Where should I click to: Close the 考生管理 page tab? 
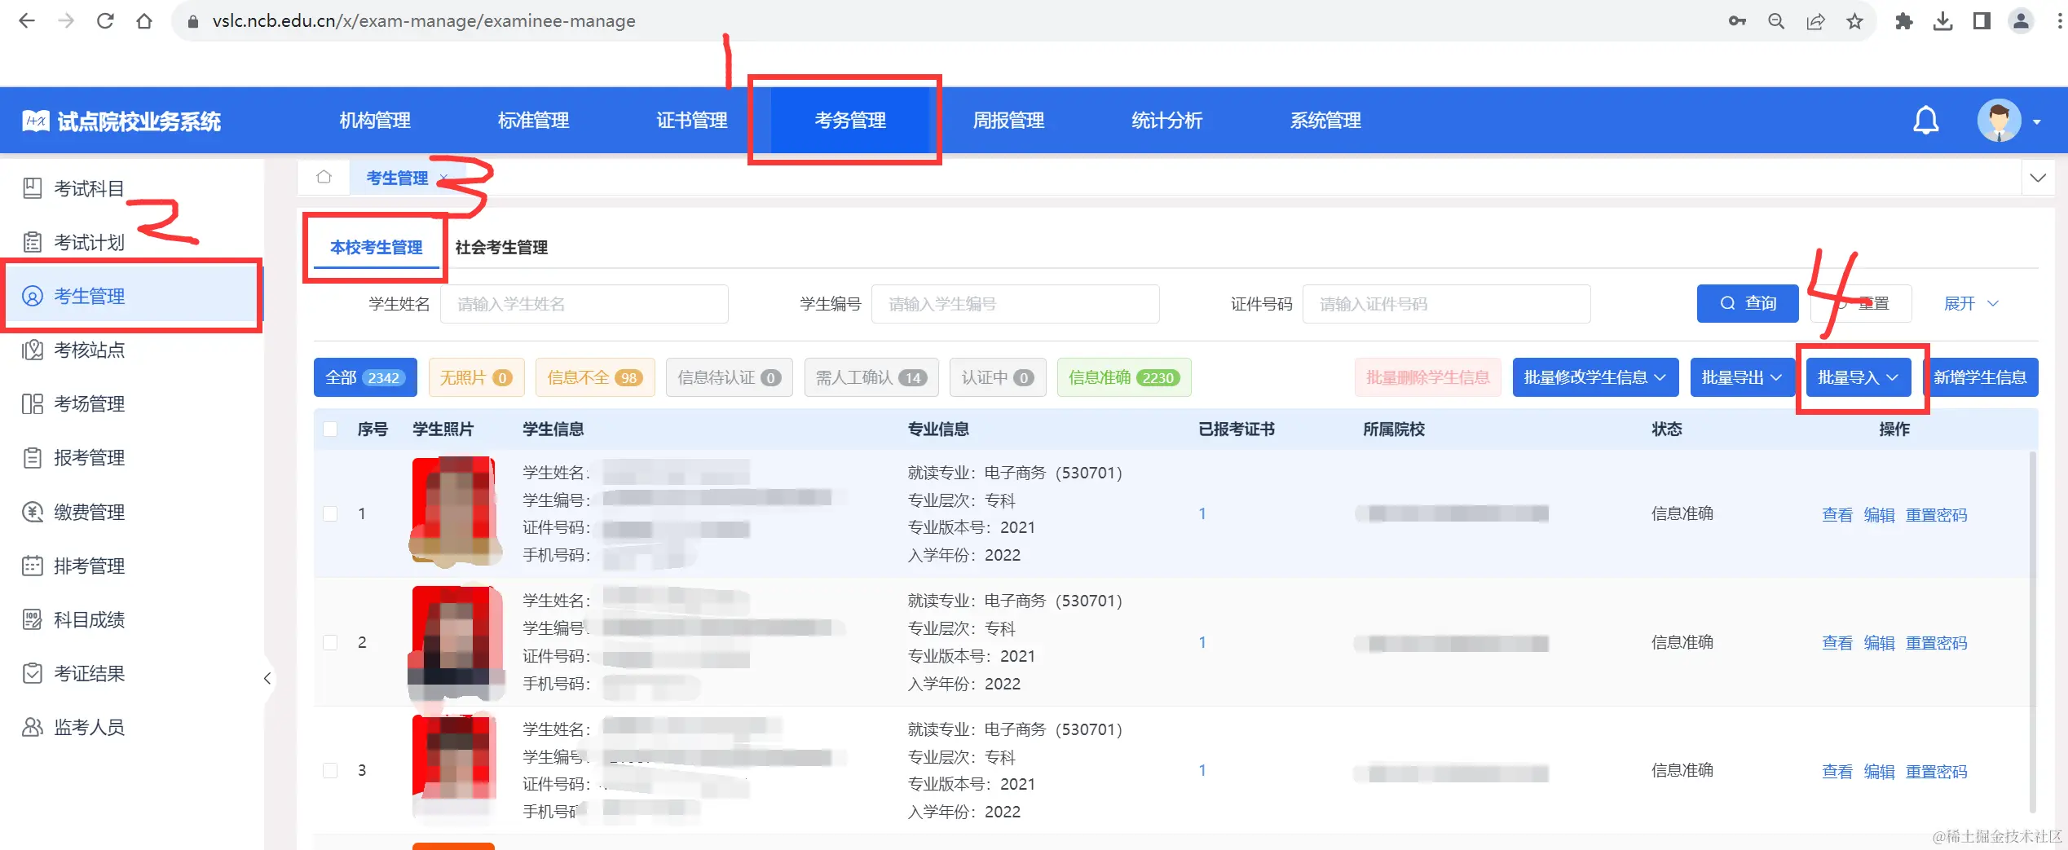443,178
